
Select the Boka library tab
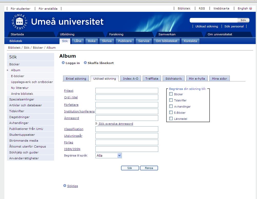click(x=92, y=41)
